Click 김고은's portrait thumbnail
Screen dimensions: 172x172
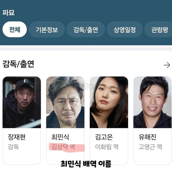click(109, 102)
